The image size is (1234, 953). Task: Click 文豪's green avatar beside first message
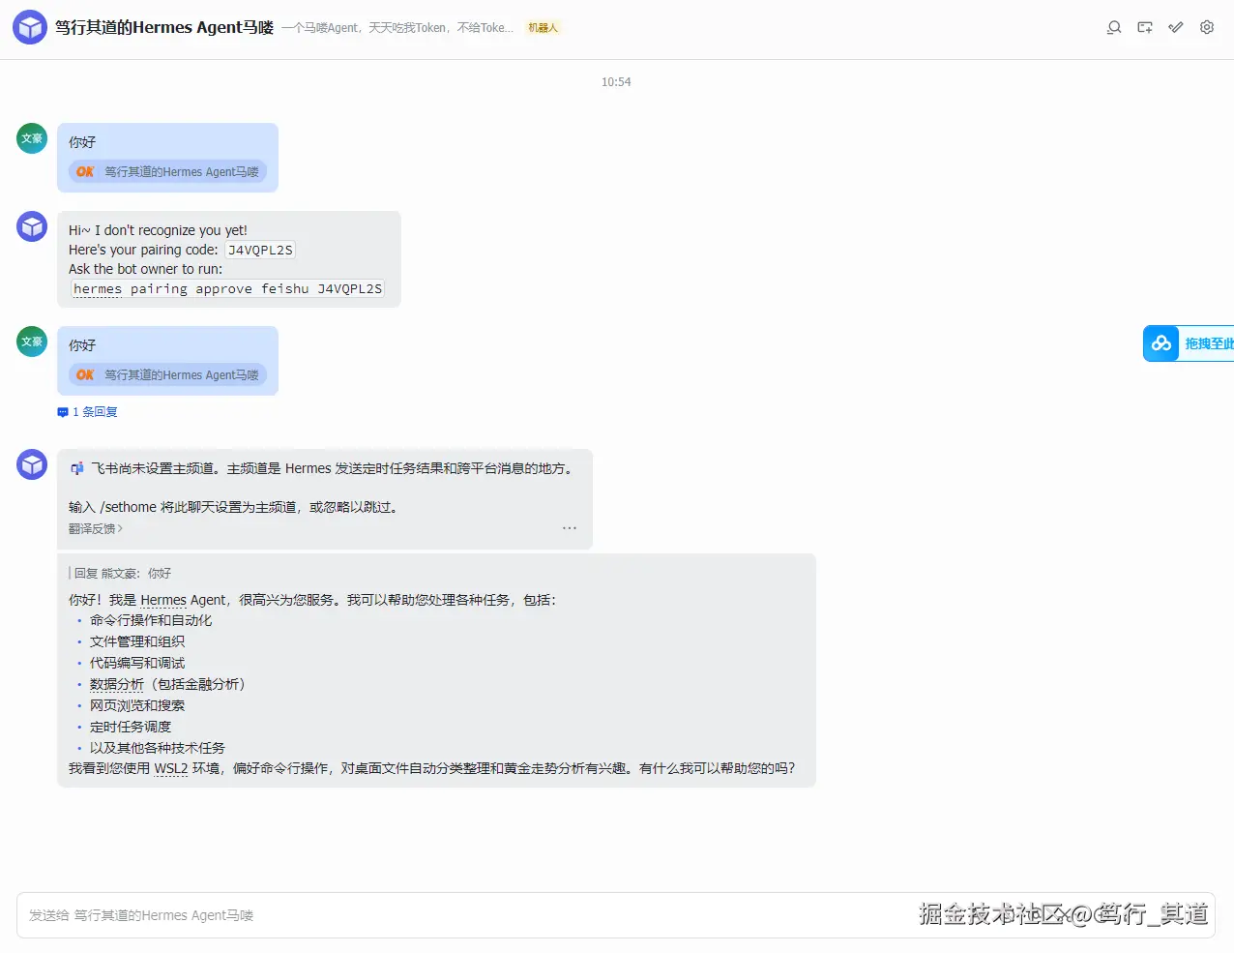31,138
